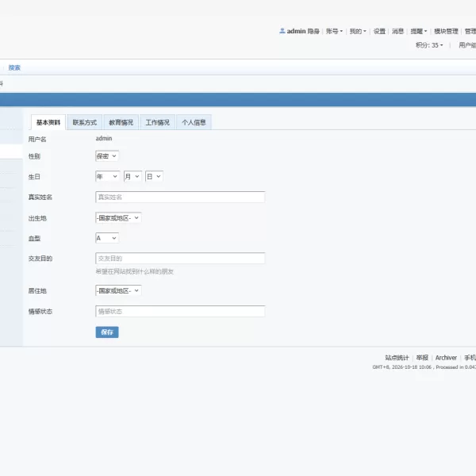The image size is (476, 476).
Task: Open the admin profile link
Action: pyautogui.click(x=296, y=31)
